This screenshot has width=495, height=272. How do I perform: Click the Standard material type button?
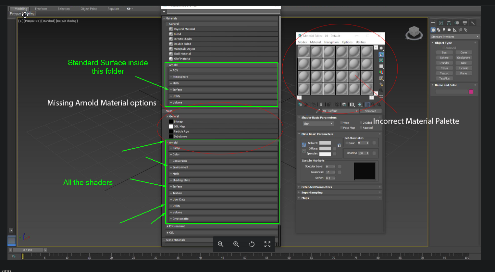coord(370,111)
